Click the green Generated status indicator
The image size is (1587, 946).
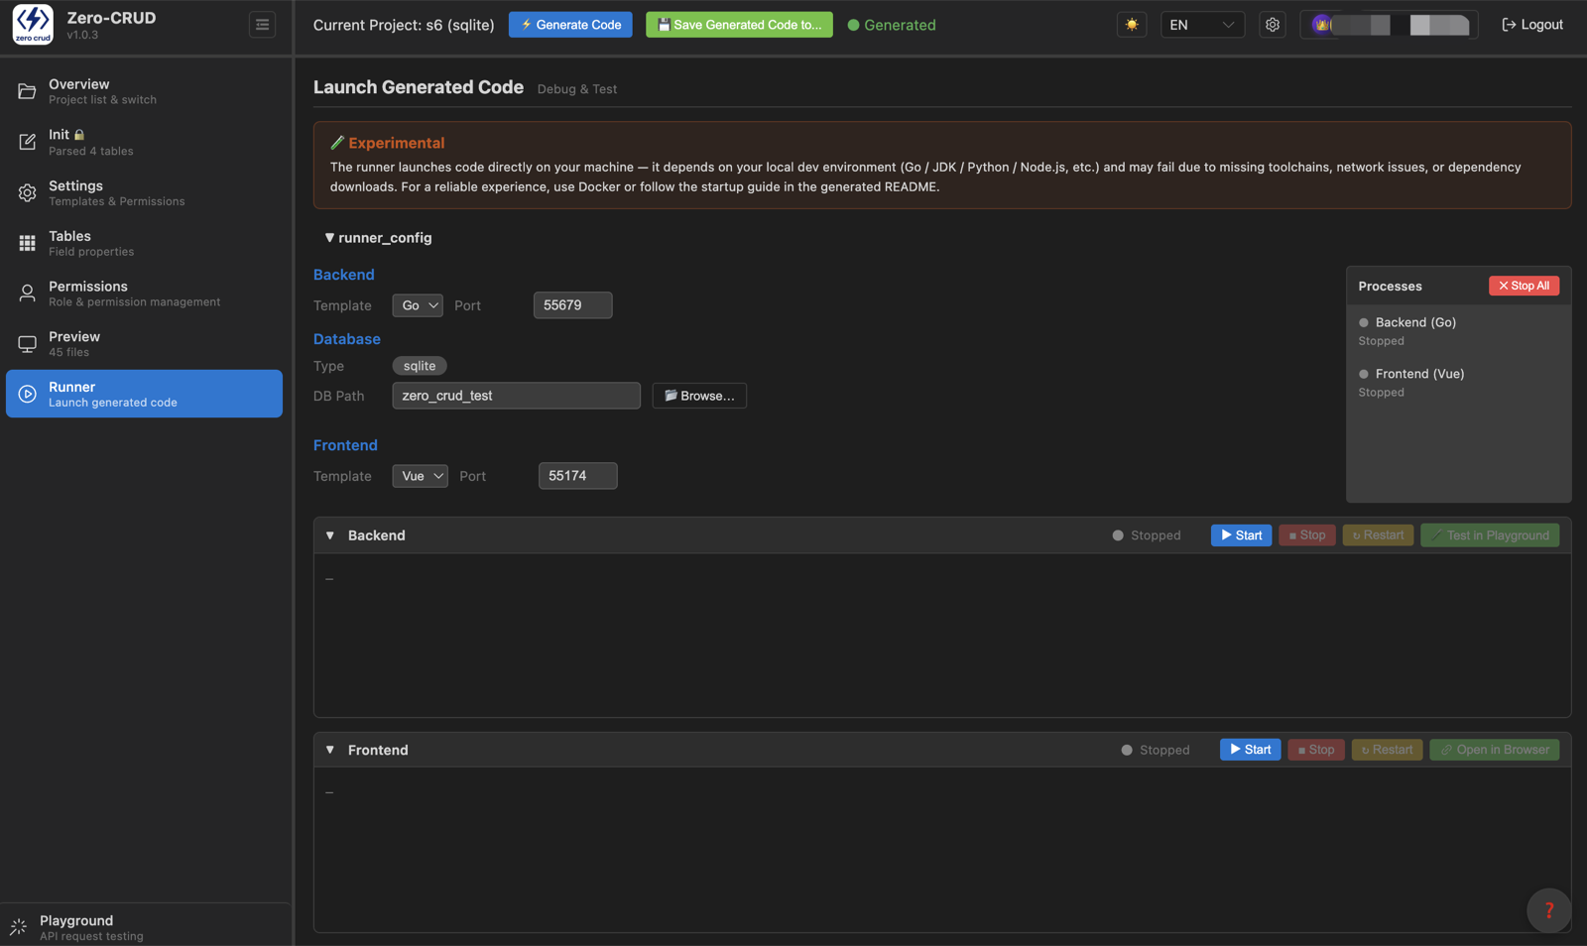point(892,25)
